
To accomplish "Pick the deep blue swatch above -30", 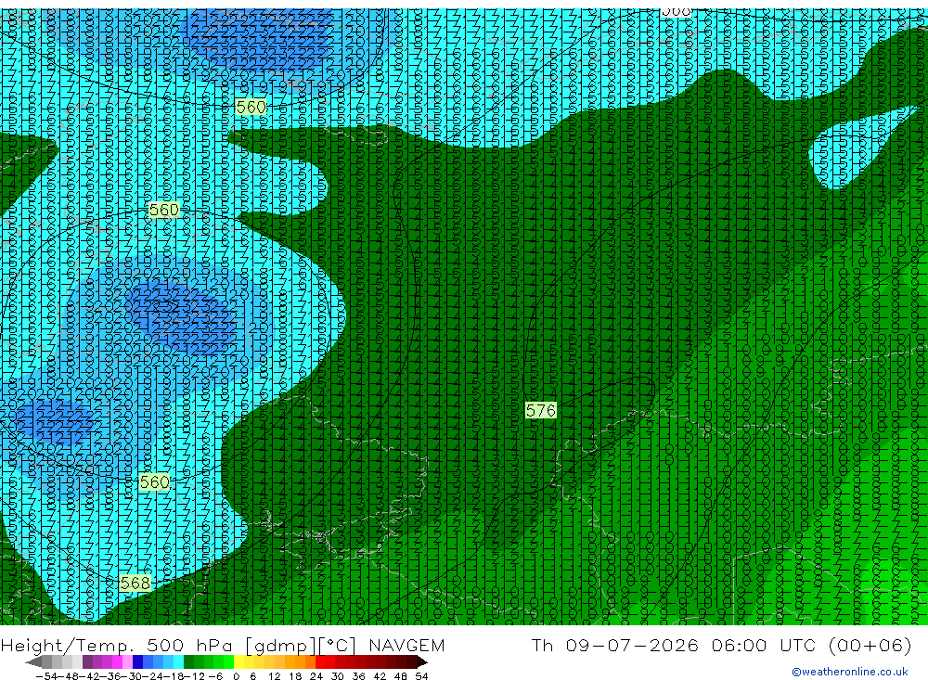I will coord(137,661).
